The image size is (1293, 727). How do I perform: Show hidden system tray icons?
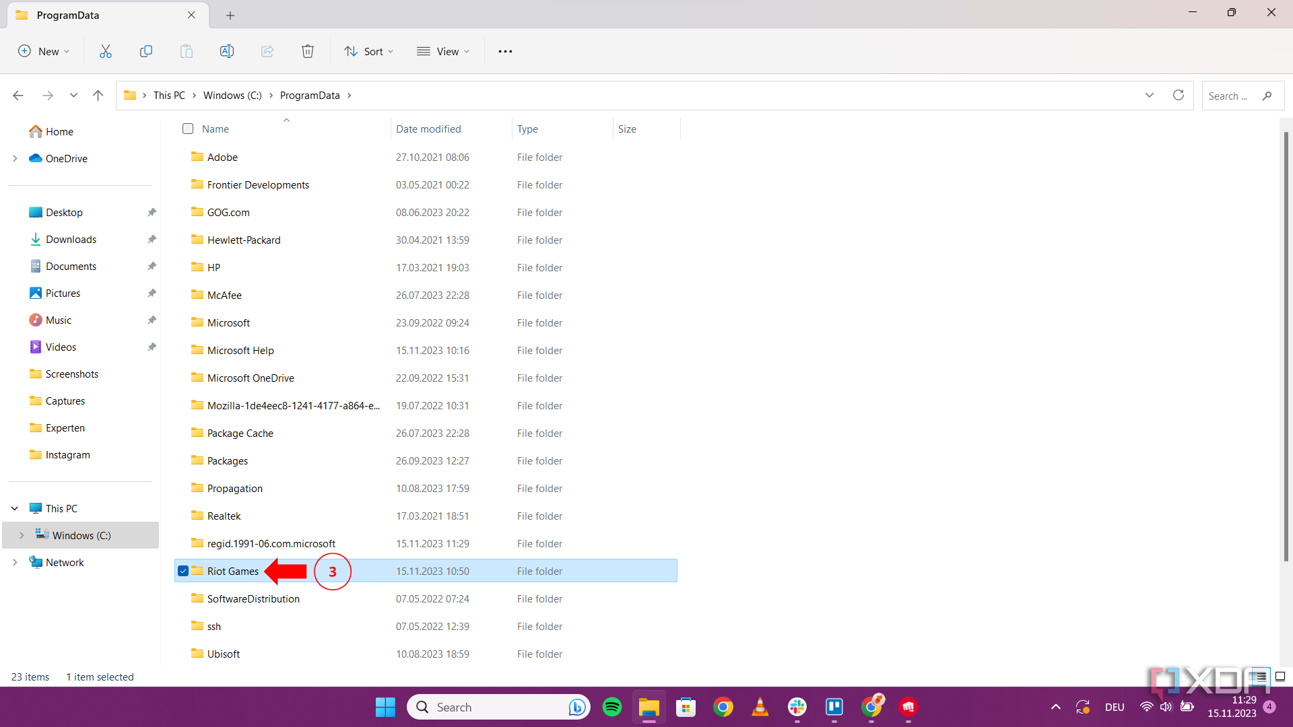point(1056,707)
